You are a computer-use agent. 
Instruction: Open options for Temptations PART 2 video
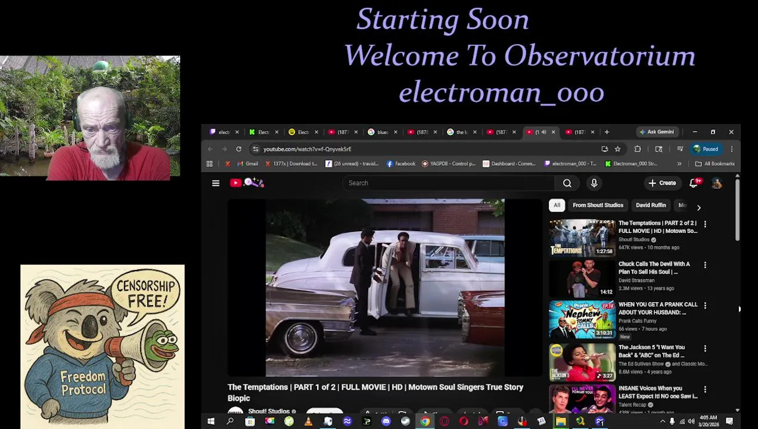705,224
